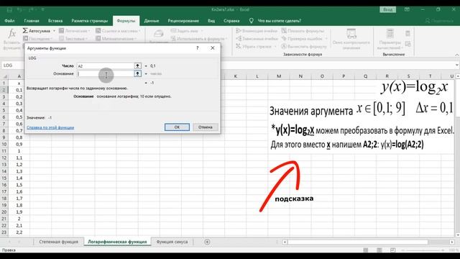The width and height of the screenshot is (460, 259).
Task: Switch to the Вид tab
Action: [x=211, y=21]
